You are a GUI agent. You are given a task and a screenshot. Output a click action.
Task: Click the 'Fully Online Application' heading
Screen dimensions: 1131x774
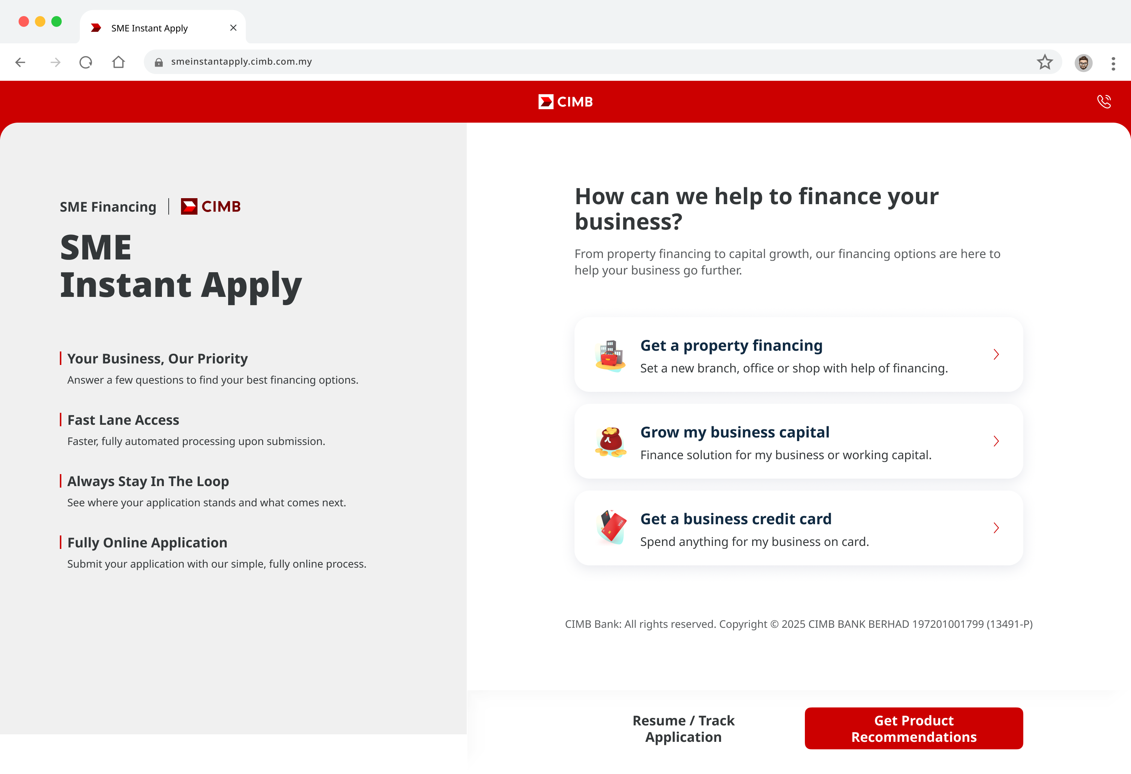coord(147,543)
